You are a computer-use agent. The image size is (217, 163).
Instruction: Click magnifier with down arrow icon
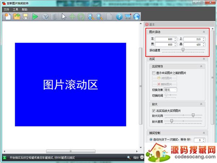(x=91, y=17)
